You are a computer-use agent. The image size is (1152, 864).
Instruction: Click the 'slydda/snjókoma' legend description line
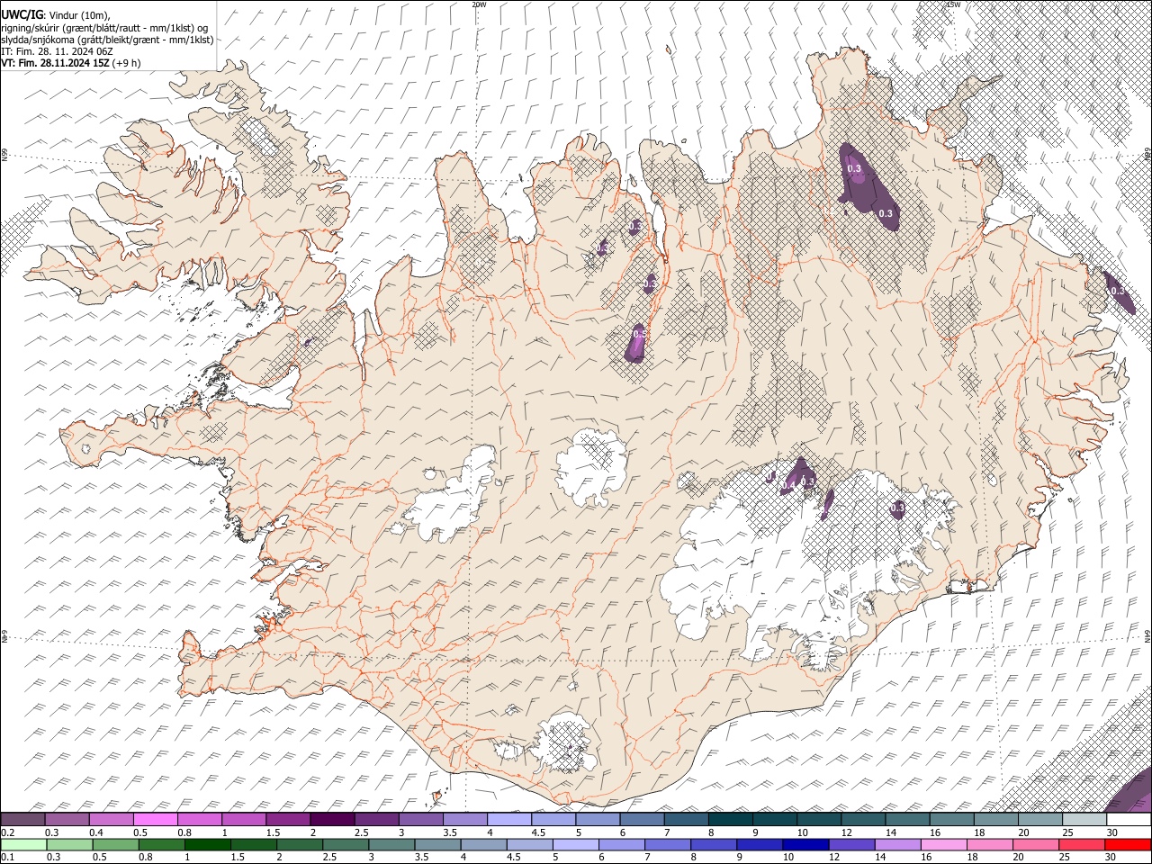(x=107, y=40)
